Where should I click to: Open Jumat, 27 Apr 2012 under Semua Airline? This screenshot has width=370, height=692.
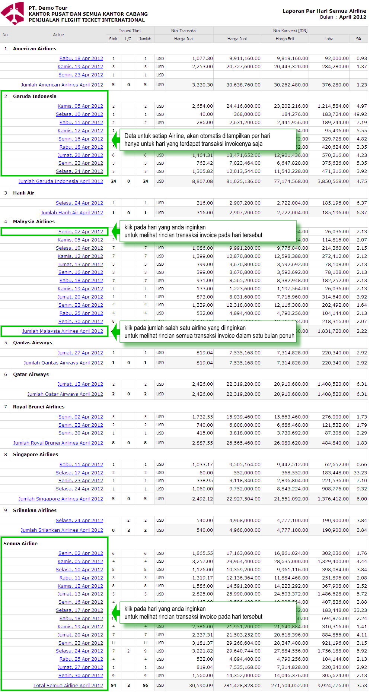pos(80,667)
